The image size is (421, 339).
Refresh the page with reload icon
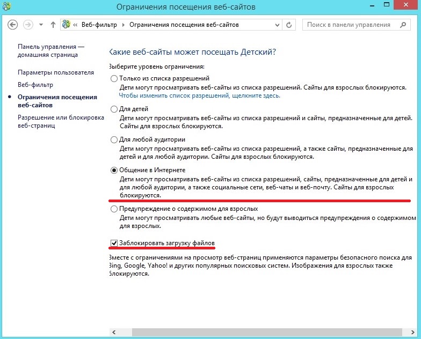coord(289,25)
